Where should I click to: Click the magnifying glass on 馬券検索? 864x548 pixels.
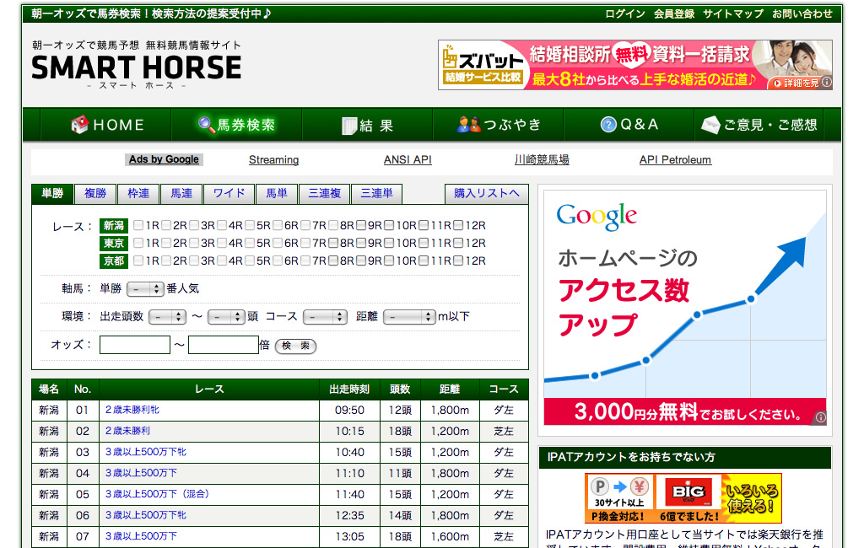(x=206, y=123)
